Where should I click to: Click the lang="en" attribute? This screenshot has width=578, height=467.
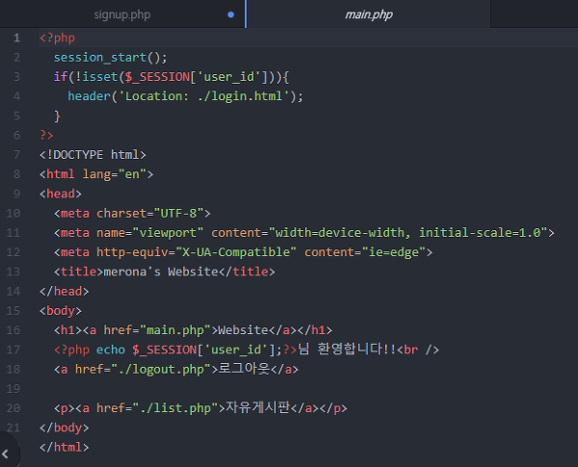[x=115, y=174]
